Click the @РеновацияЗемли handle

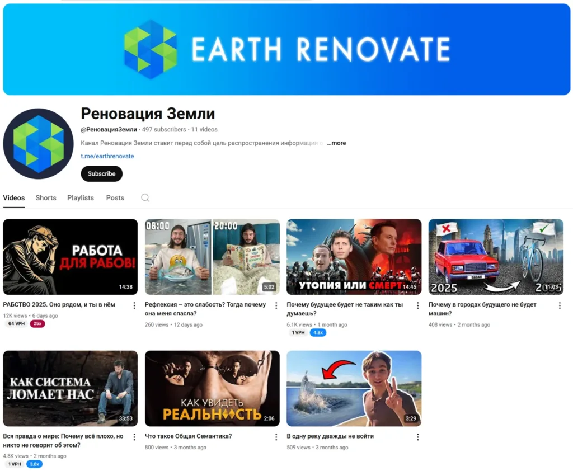[x=109, y=129]
